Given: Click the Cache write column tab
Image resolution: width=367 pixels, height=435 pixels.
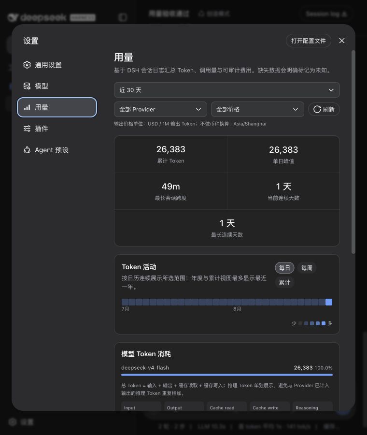Looking at the screenshot, I should pyautogui.click(x=270, y=406).
